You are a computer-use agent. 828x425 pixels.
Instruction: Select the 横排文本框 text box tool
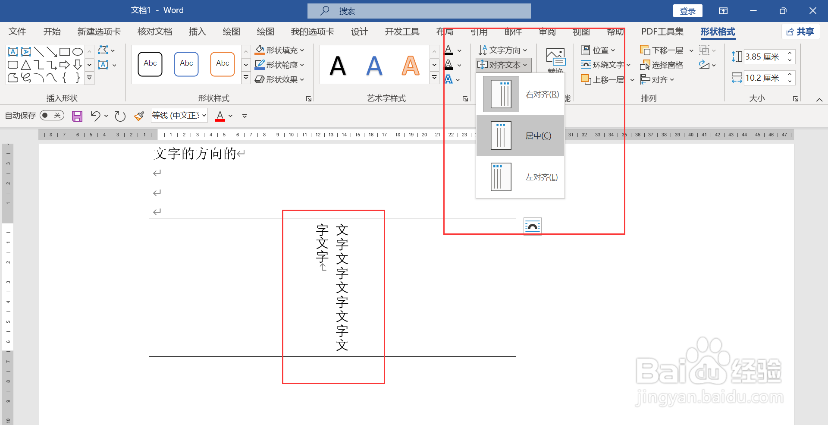[x=13, y=51]
